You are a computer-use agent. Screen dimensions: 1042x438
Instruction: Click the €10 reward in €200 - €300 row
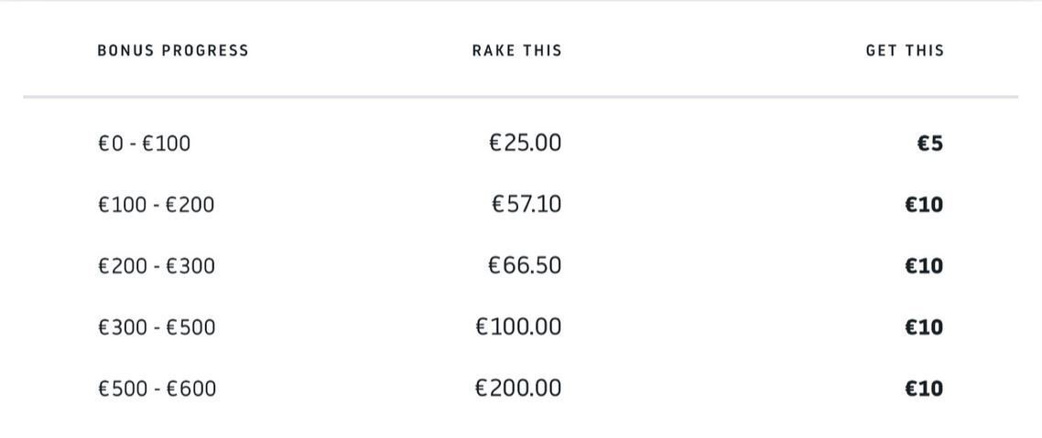pyautogui.click(x=924, y=266)
